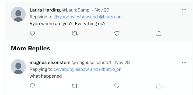This screenshot has width=193, height=95.
Task: Click @ryandoyleshow in Laura Harding's reply
Action: [71, 17]
